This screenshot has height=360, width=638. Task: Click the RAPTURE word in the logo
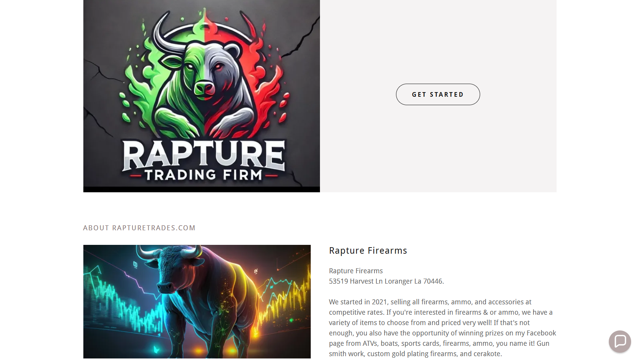pos(204,155)
